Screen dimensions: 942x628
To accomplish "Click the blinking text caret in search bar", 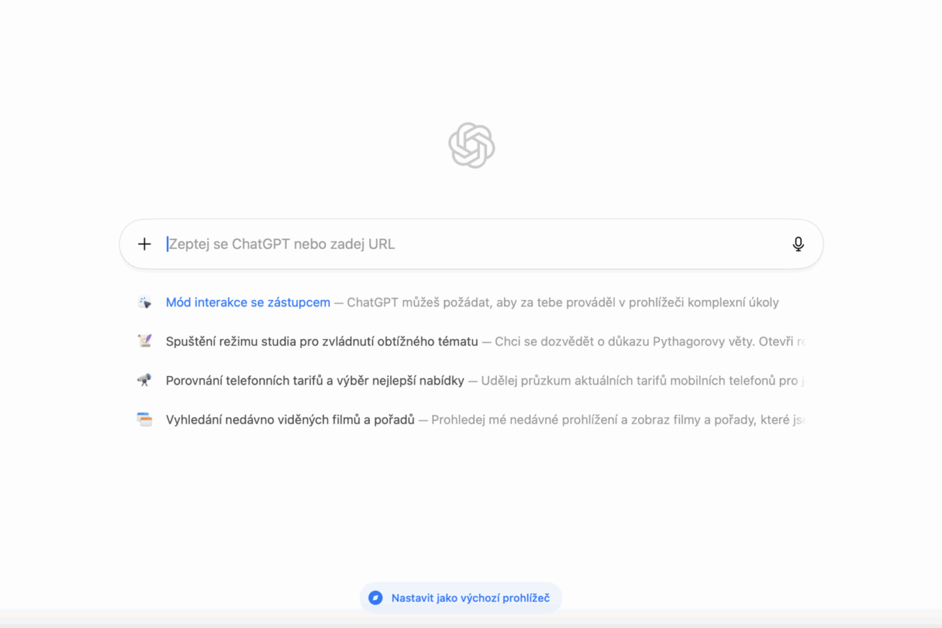I will (x=167, y=244).
